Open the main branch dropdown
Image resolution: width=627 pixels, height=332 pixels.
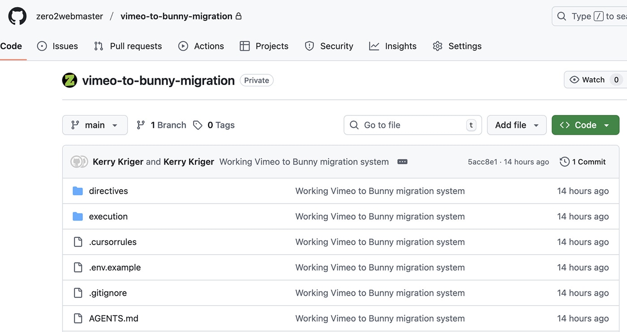coord(95,125)
